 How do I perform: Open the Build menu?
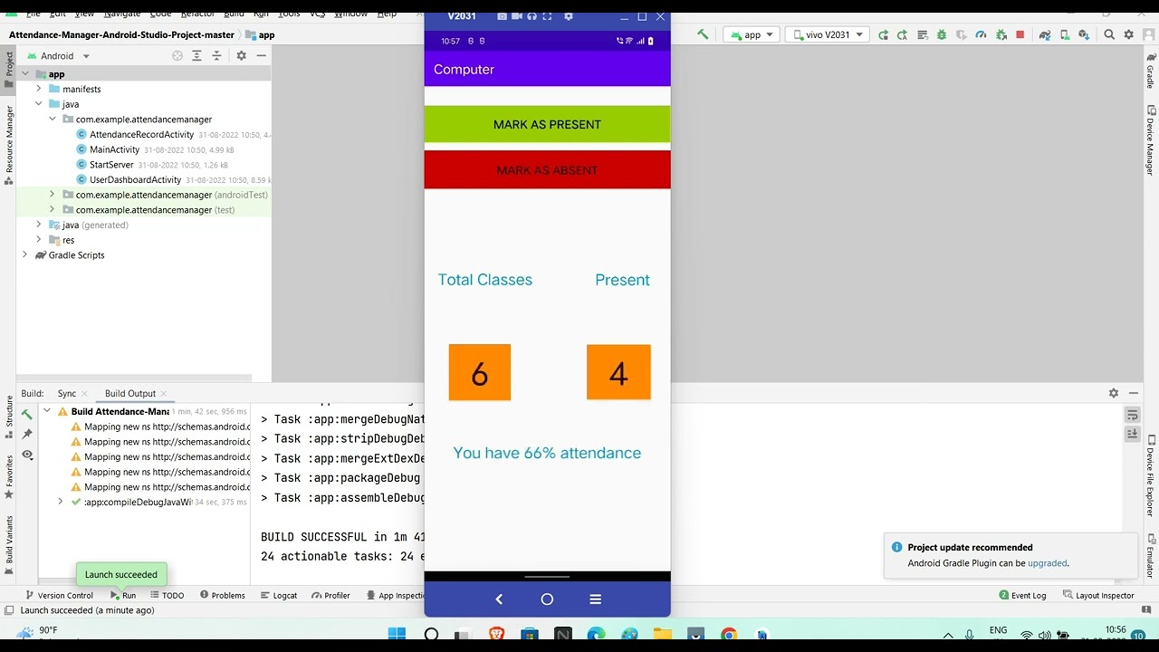234,14
